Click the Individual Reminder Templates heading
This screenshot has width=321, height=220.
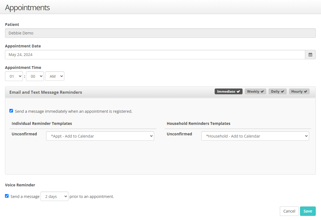click(x=42, y=124)
